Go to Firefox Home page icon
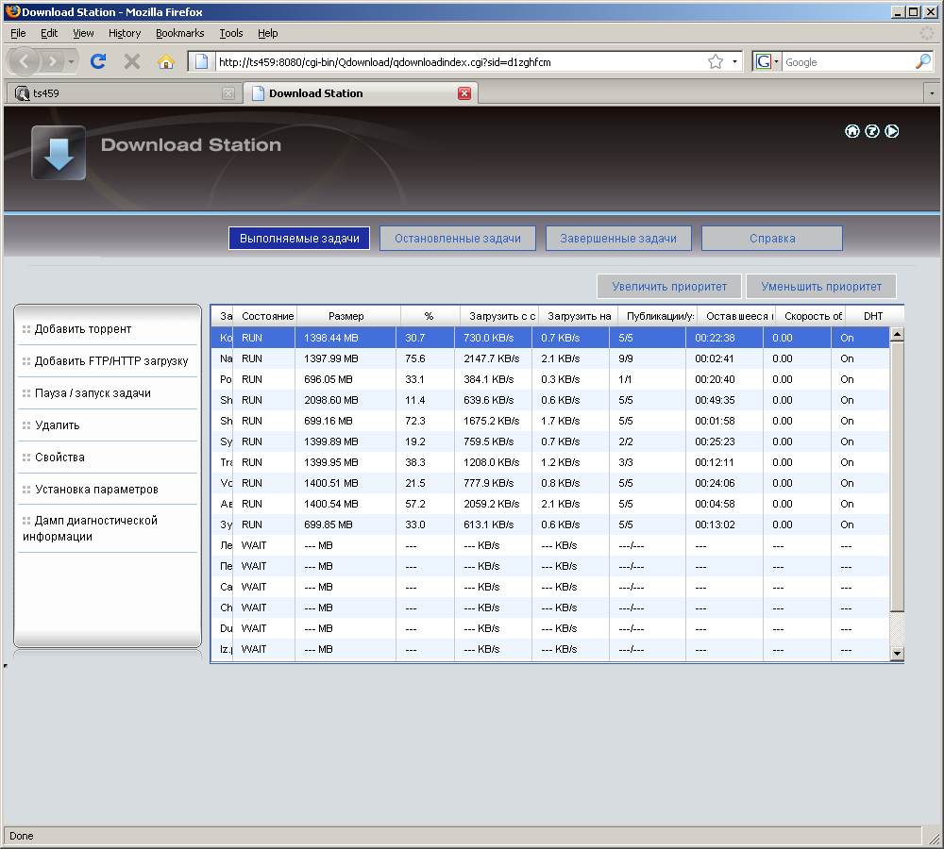Image resolution: width=944 pixels, height=849 pixels. pyautogui.click(x=165, y=61)
